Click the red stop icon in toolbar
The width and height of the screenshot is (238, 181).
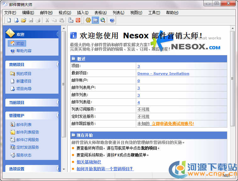[78, 20]
